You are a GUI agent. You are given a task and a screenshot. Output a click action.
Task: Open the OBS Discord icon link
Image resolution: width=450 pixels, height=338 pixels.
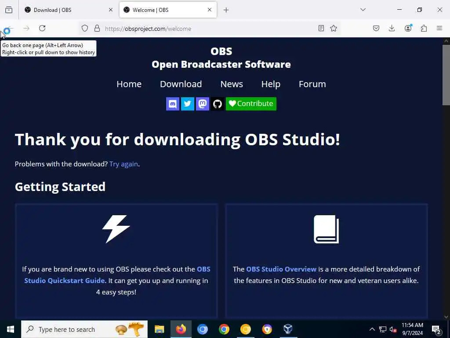coord(172,104)
